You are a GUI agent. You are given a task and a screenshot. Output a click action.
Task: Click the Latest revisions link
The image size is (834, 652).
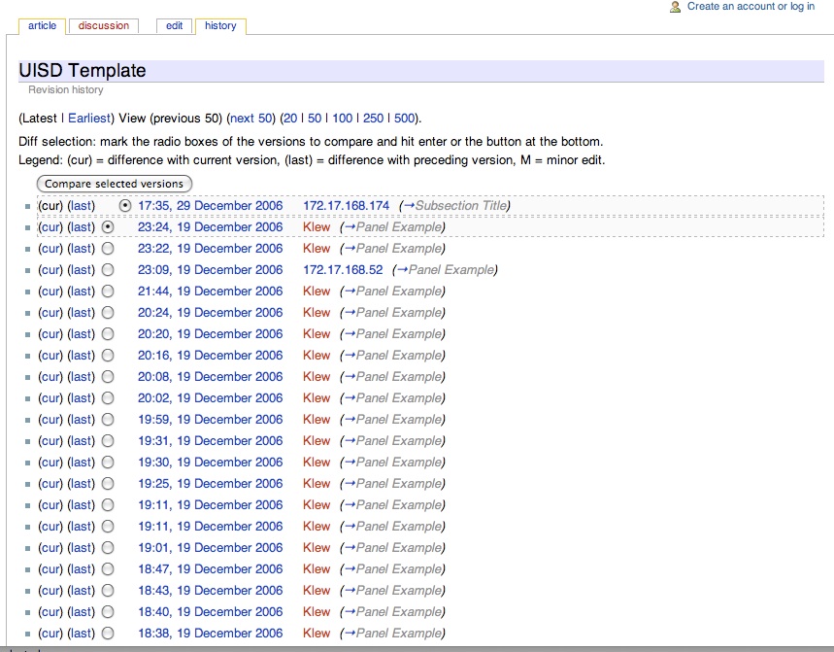(x=40, y=119)
